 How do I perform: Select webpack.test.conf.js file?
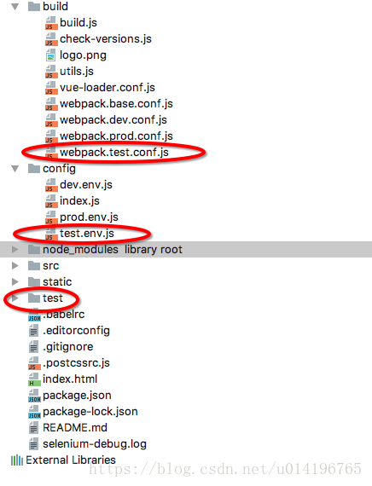(114, 153)
